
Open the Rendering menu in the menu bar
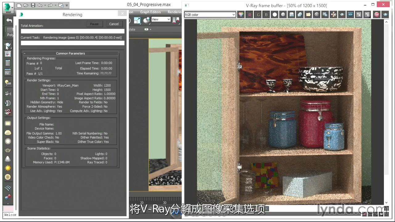point(175,12)
